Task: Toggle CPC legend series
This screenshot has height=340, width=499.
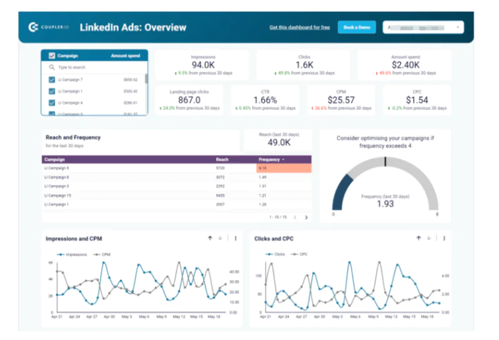Action: 299,254
